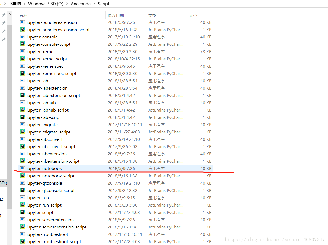The image size is (328, 245).
Task: Click the navigation pane vertical scrollbar thumb
Action: click(9, 117)
